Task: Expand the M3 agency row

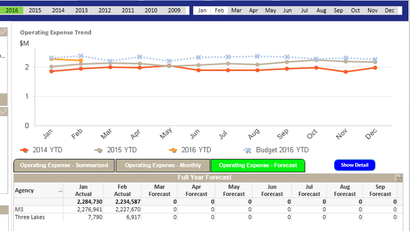Action: (19, 209)
